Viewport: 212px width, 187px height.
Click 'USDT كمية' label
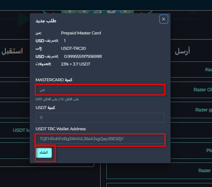[x=45, y=108]
